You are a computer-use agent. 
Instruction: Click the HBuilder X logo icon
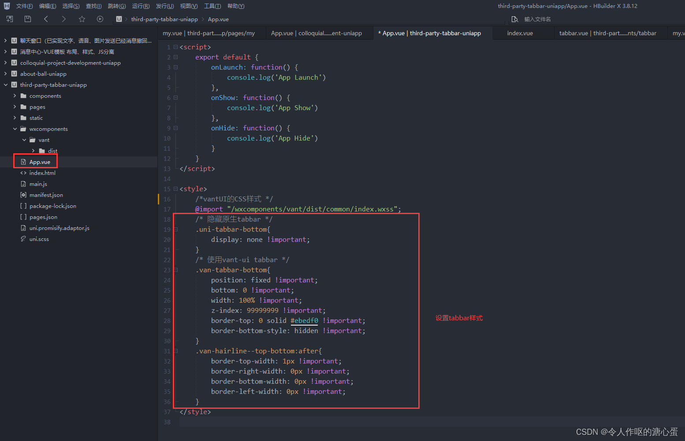tap(7, 6)
